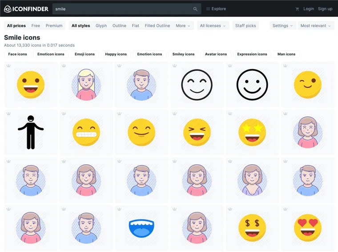Open the shopping cart icon
Image resolution: width=338 pixels, height=252 pixels.
tap(297, 9)
